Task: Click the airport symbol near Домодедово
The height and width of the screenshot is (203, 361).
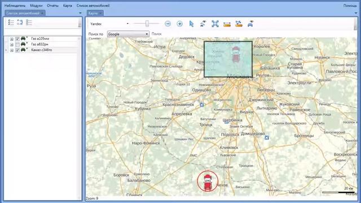Action: (x=267, y=138)
